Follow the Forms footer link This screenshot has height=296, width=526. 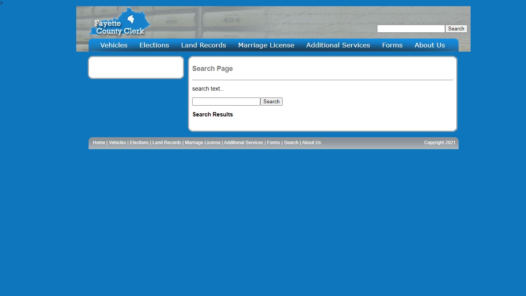pyautogui.click(x=273, y=143)
